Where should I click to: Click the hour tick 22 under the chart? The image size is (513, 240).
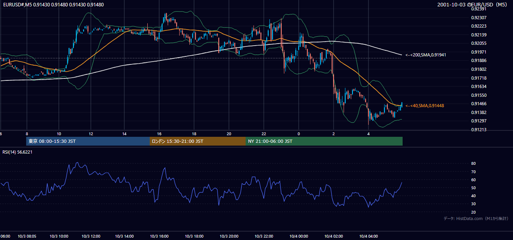click(264, 134)
